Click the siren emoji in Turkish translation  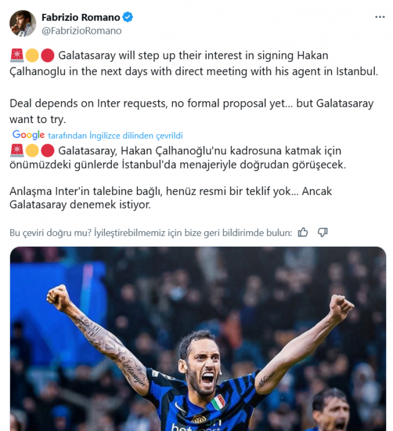tap(17, 151)
